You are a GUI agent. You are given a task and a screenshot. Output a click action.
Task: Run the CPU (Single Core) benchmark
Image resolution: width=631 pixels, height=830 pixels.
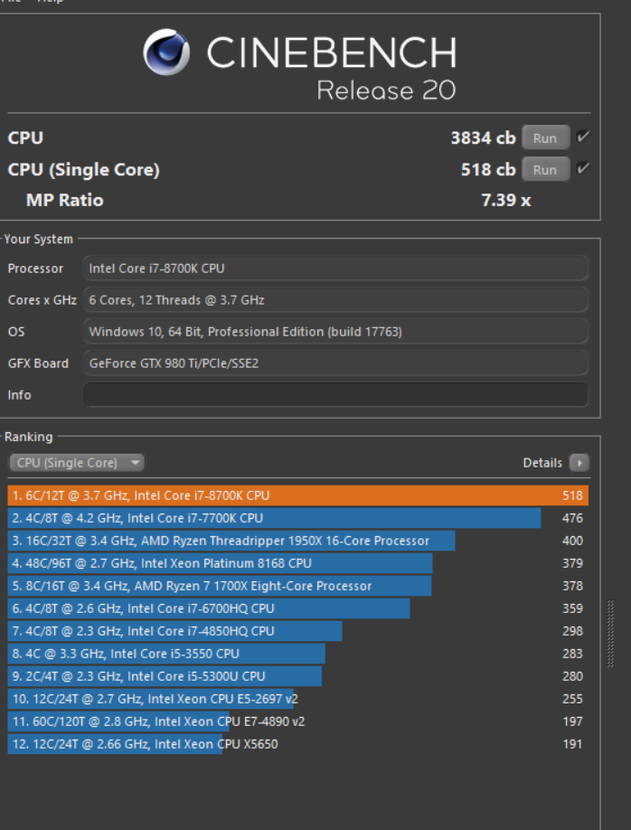click(x=545, y=170)
